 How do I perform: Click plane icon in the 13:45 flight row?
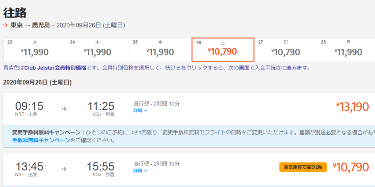[65, 169]
